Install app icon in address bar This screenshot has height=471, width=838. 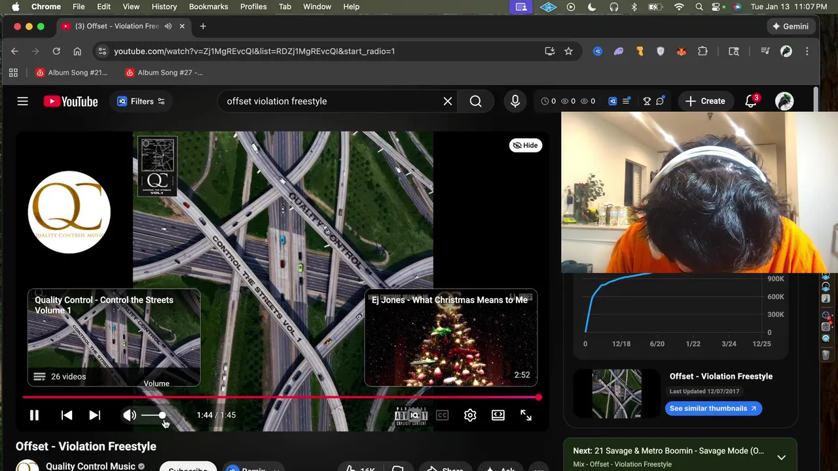[x=550, y=51]
